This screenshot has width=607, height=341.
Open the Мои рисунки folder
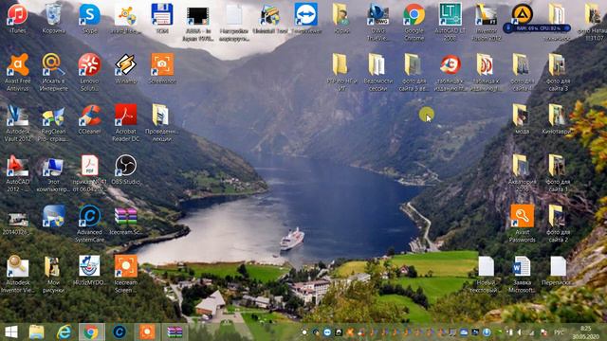pyautogui.click(x=53, y=274)
